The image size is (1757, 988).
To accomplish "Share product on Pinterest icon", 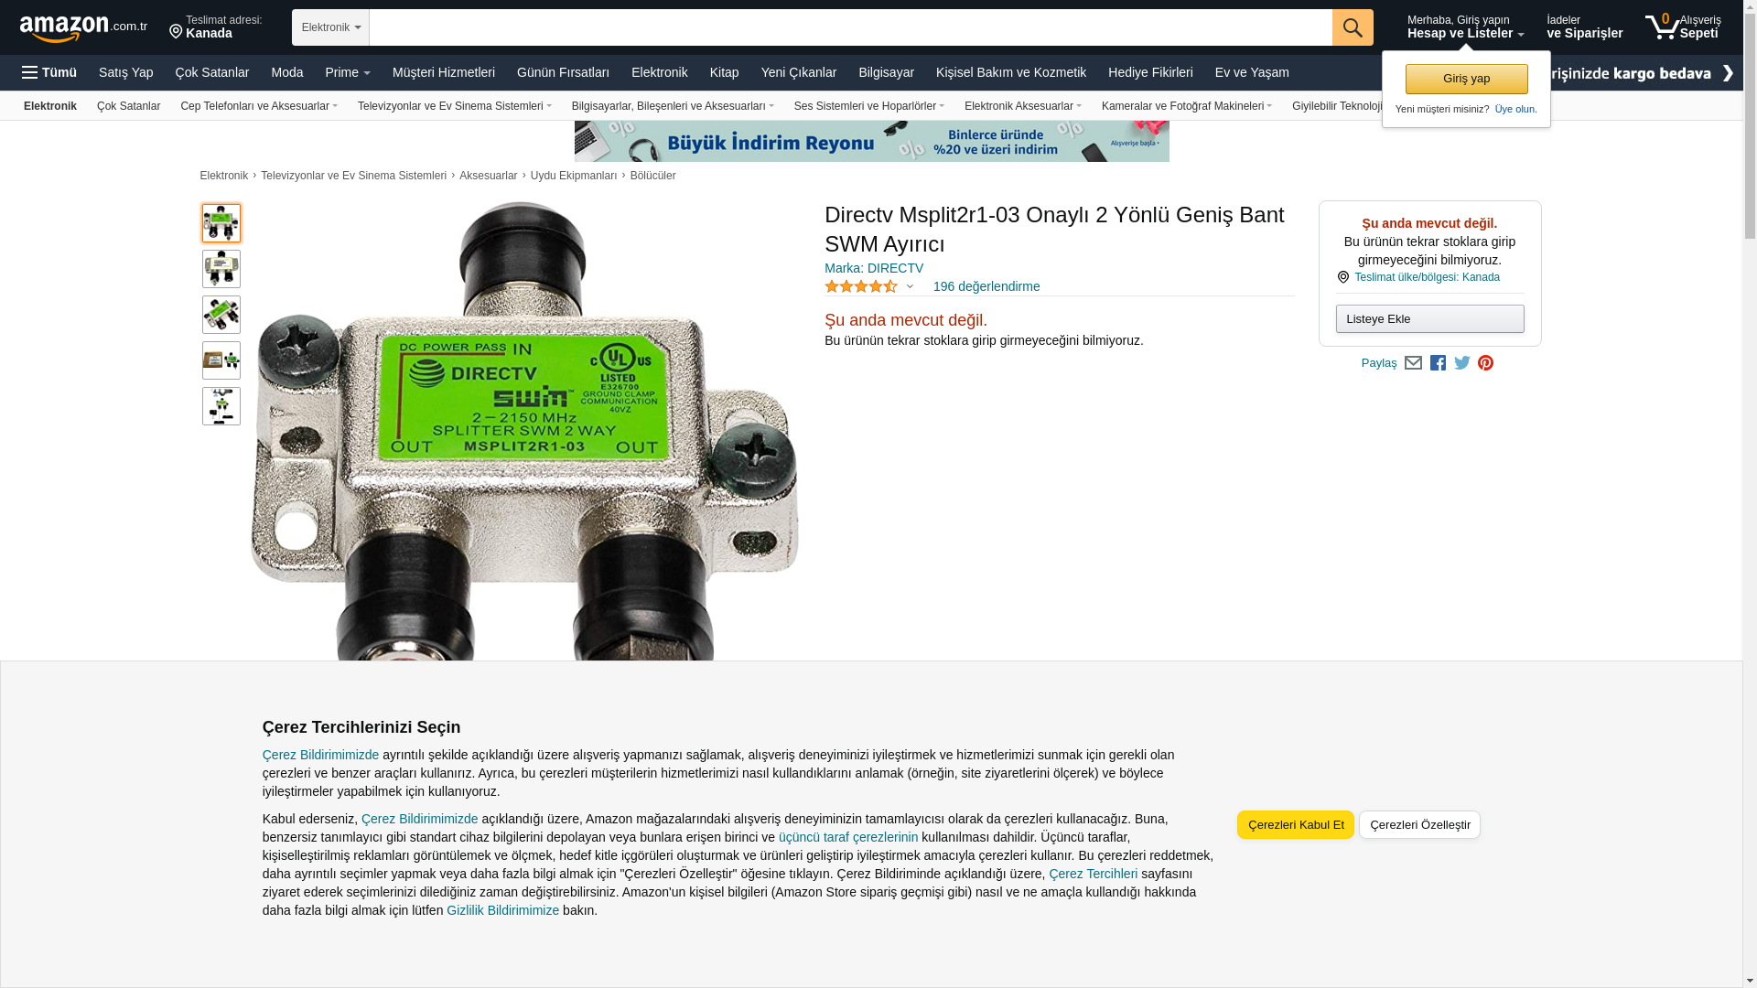I will coord(1486,363).
